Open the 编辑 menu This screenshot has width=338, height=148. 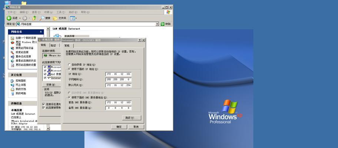click(x=24, y=12)
